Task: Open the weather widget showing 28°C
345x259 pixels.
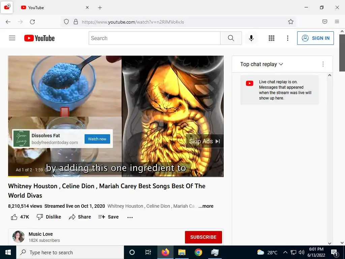Action: click(x=267, y=252)
